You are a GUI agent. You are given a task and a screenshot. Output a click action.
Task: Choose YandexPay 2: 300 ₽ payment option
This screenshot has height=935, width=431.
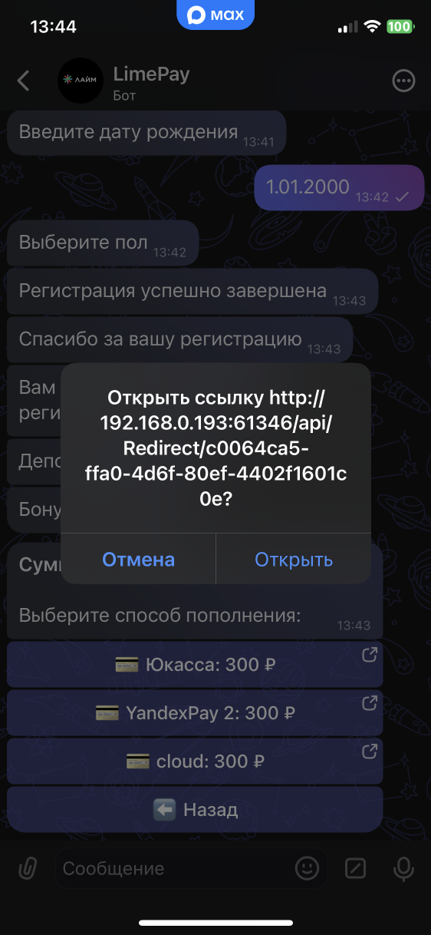pos(195,712)
